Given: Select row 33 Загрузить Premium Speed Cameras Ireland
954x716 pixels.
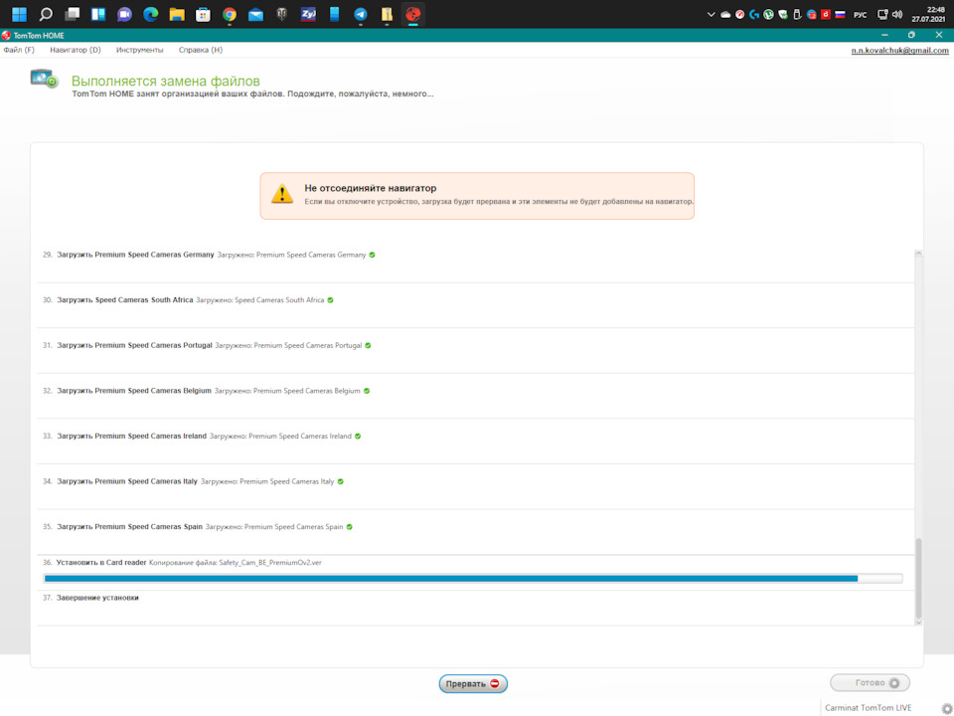Looking at the screenshot, I should point(475,442).
